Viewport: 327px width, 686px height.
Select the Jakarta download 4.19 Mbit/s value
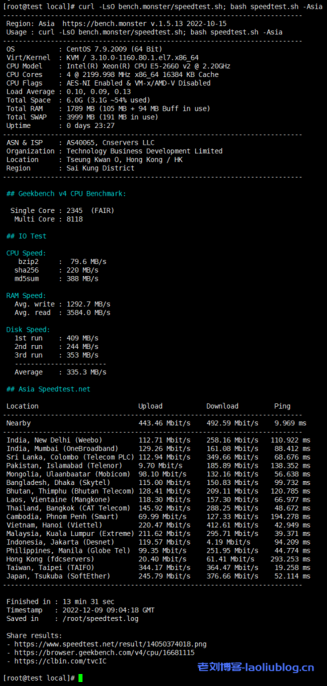[228, 542]
